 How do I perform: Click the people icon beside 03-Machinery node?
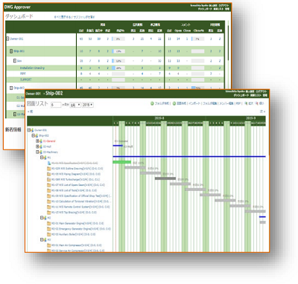click(x=40, y=152)
